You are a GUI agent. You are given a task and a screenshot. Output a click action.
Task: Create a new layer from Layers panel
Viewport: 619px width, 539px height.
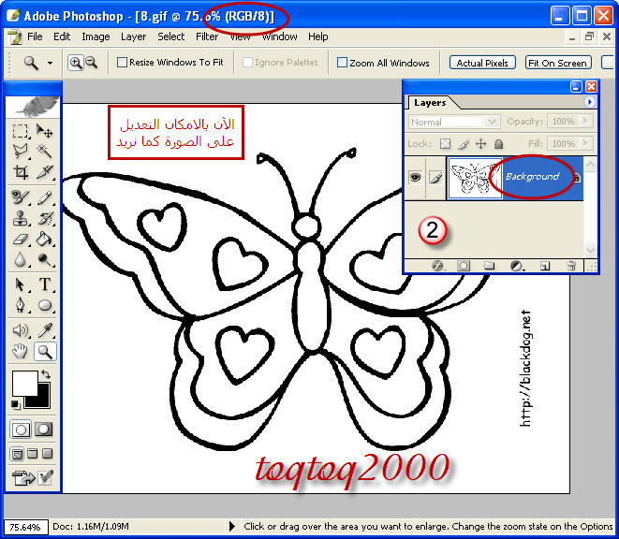[544, 266]
